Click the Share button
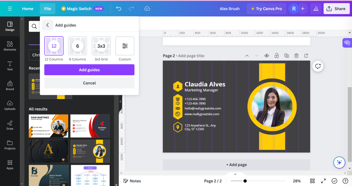The height and width of the screenshot is (186, 352). click(x=337, y=9)
